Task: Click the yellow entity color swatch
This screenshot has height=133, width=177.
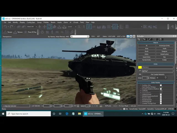Action: pyautogui.click(x=140, y=67)
